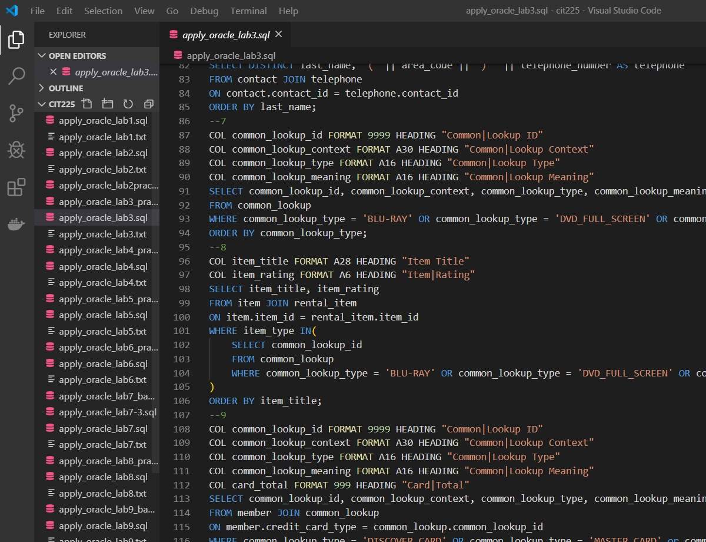This screenshot has height=542, width=706.
Task: Click apply_oracle_lab3.sql breadcrumb item
Action: [x=231, y=55]
